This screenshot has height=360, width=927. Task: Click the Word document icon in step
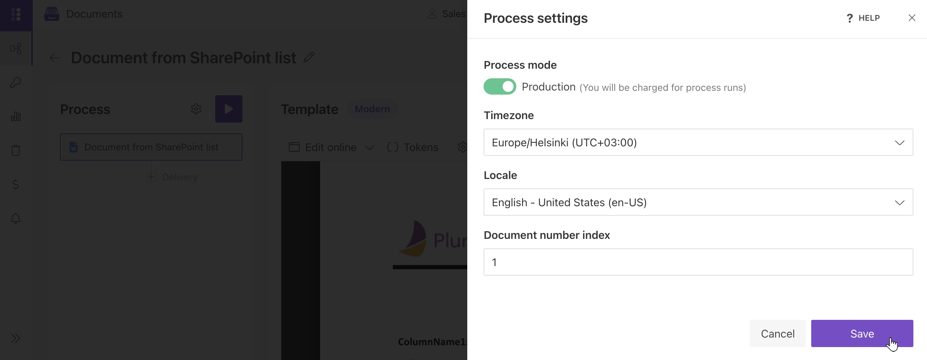tap(74, 147)
